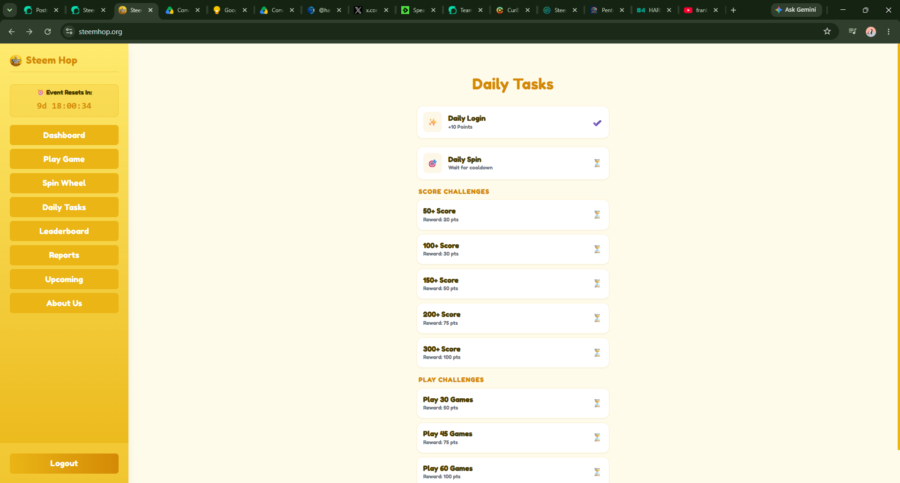
Task: Click the Logout button
Action: pos(64,463)
